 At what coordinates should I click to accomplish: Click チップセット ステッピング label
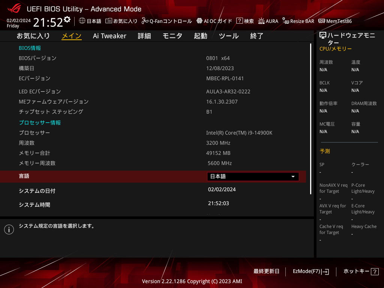click(x=51, y=112)
